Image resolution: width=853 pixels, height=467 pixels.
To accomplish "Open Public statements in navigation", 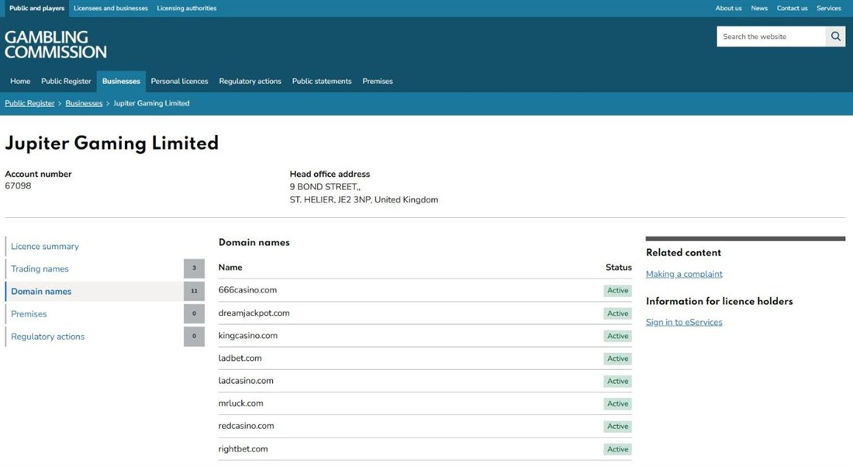I will point(322,81).
